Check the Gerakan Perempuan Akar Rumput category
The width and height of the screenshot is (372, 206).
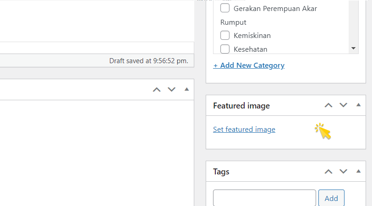pyautogui.click(x=225, y=8)
